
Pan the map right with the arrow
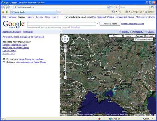(68, 39)
